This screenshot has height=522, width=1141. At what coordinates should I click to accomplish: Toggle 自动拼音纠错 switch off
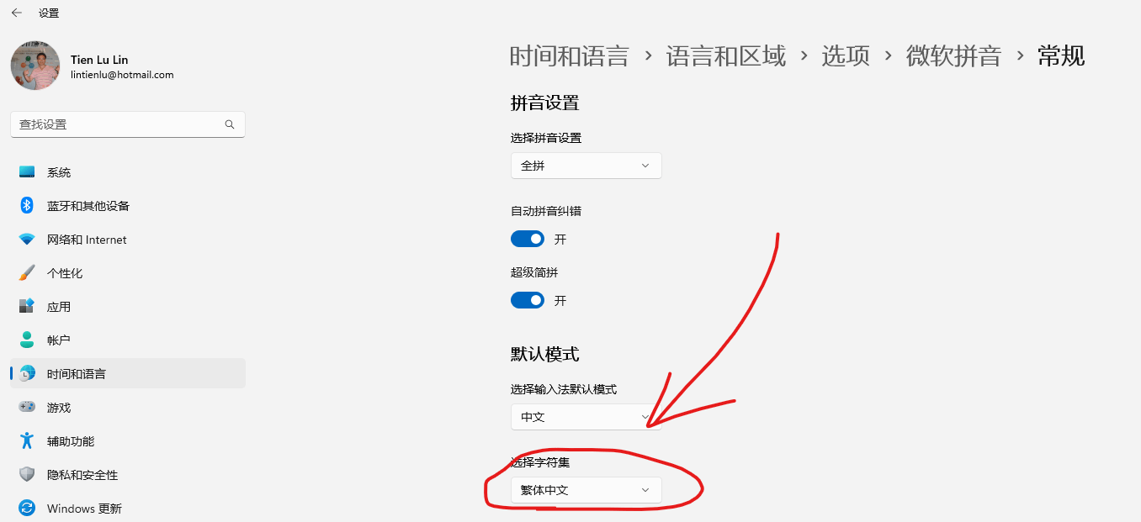(528, 239)
